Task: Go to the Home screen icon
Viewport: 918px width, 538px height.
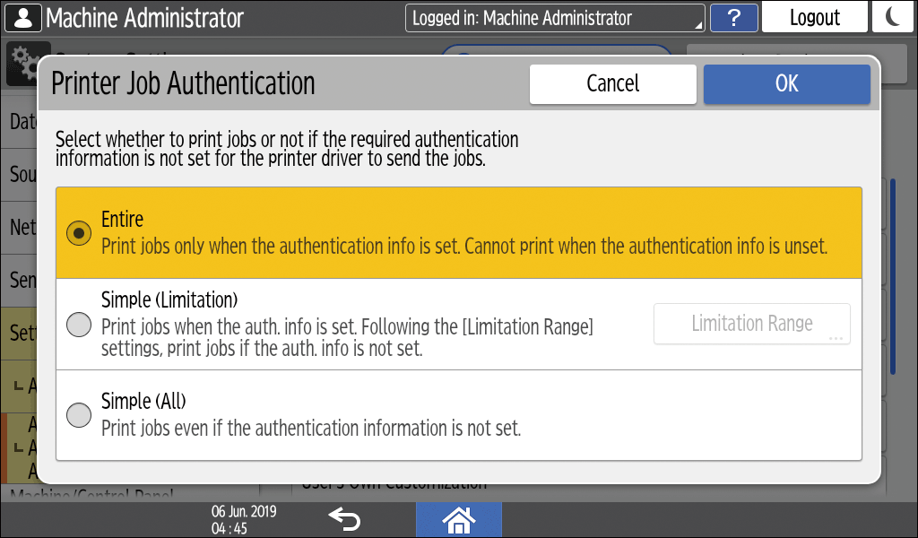Action: tap(458, 519)
